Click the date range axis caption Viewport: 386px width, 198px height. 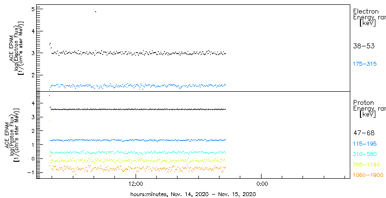(x=193, y=194)
